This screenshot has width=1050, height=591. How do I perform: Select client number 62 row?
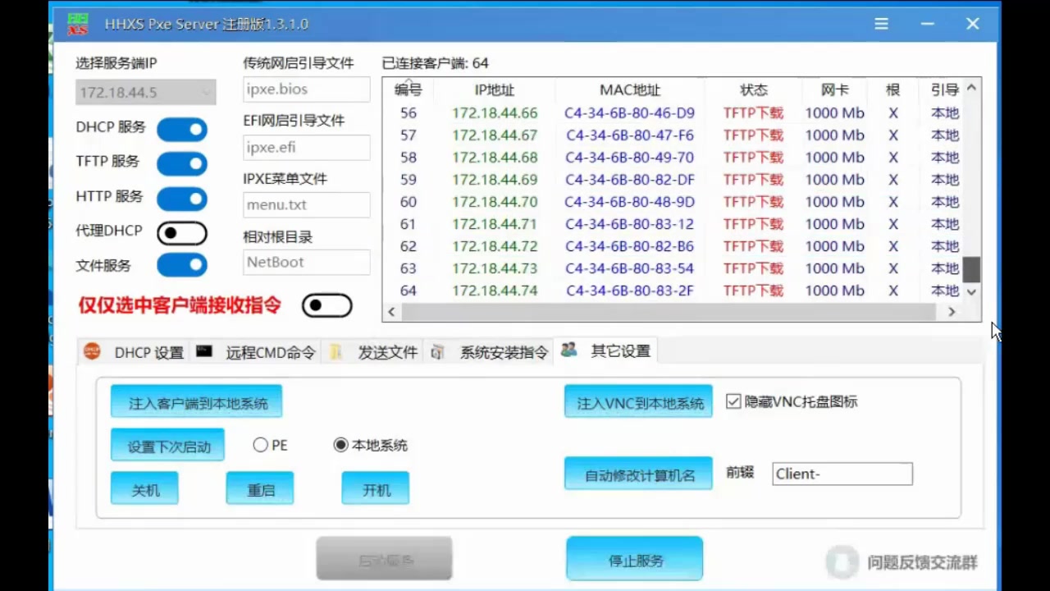pyautogui.click(x=673, y=246)
